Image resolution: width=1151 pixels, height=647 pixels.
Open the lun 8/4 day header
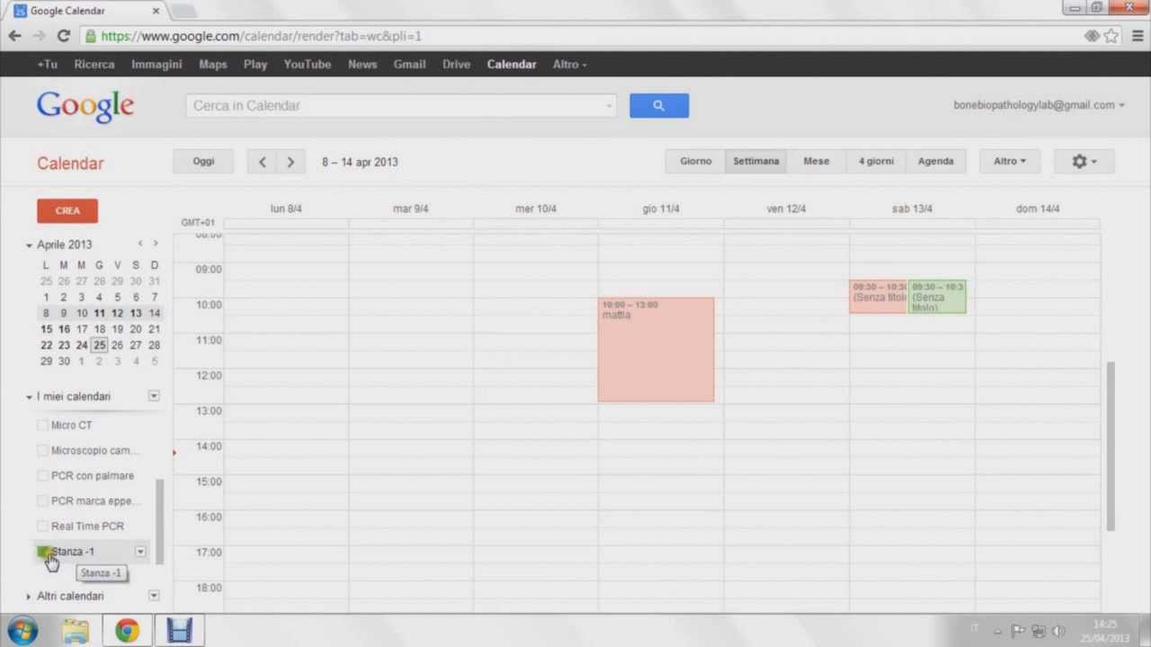pos(286,208)
